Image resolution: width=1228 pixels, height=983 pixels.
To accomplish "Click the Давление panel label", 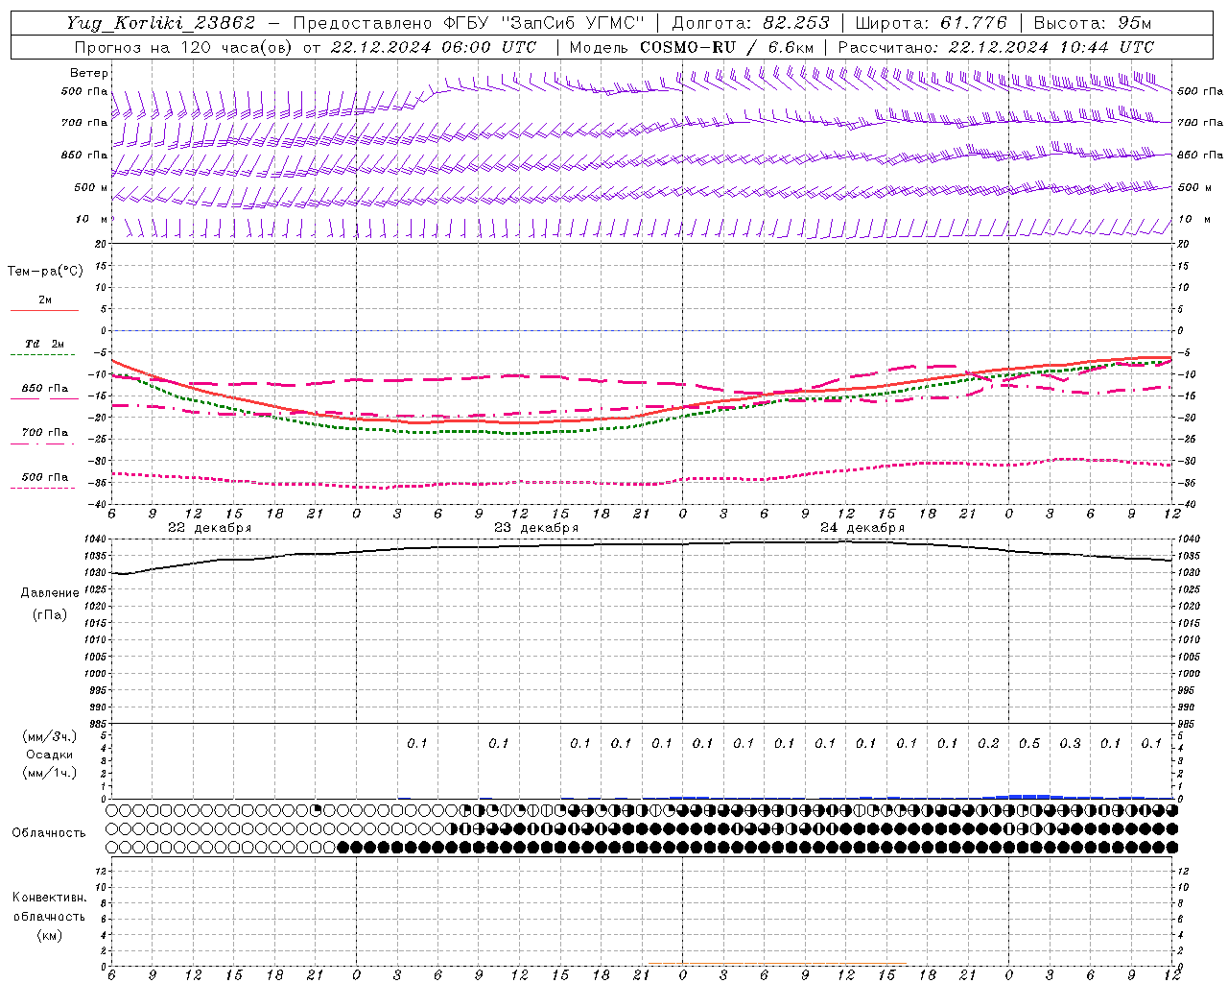I will click(50, 593).
